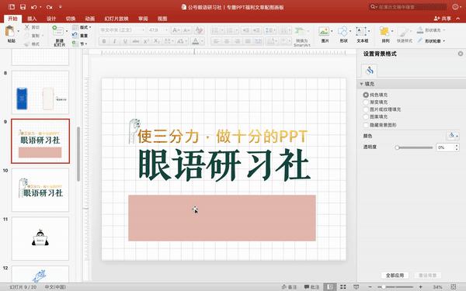Image resolution: width=466 pixels, height=291 pixels.
Task: Toggle Underline formatting button
Action: tap(125, 41)
